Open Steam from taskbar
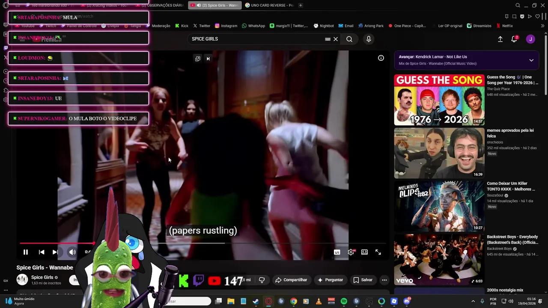This screenshot has width=548, height=308. (256, 301)
